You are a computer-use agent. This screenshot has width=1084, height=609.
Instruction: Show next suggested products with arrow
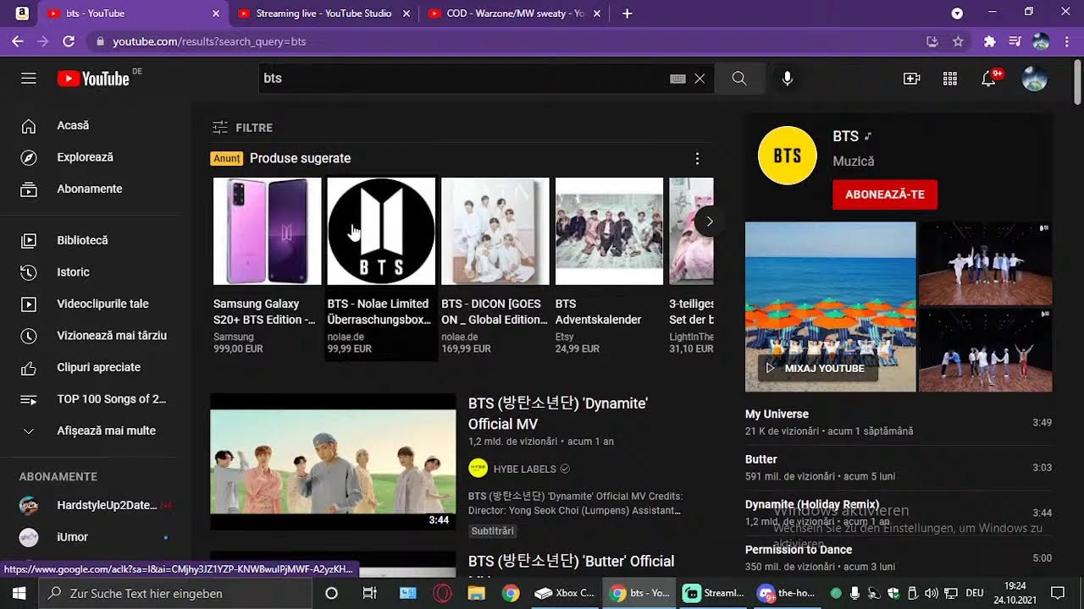tap(710, 222)
